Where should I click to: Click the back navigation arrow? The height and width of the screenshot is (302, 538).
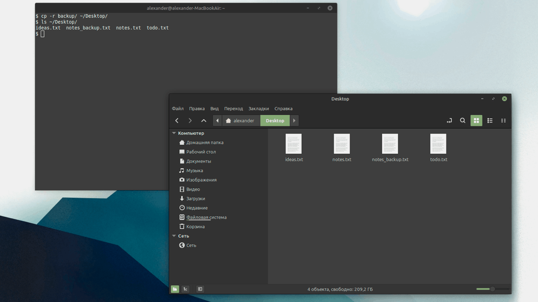(177, 121)
